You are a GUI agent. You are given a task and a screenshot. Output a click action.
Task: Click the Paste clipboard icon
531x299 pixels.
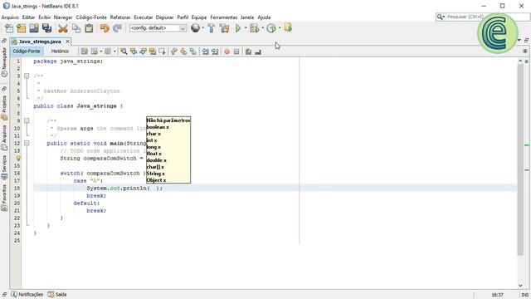coord(89,28)
